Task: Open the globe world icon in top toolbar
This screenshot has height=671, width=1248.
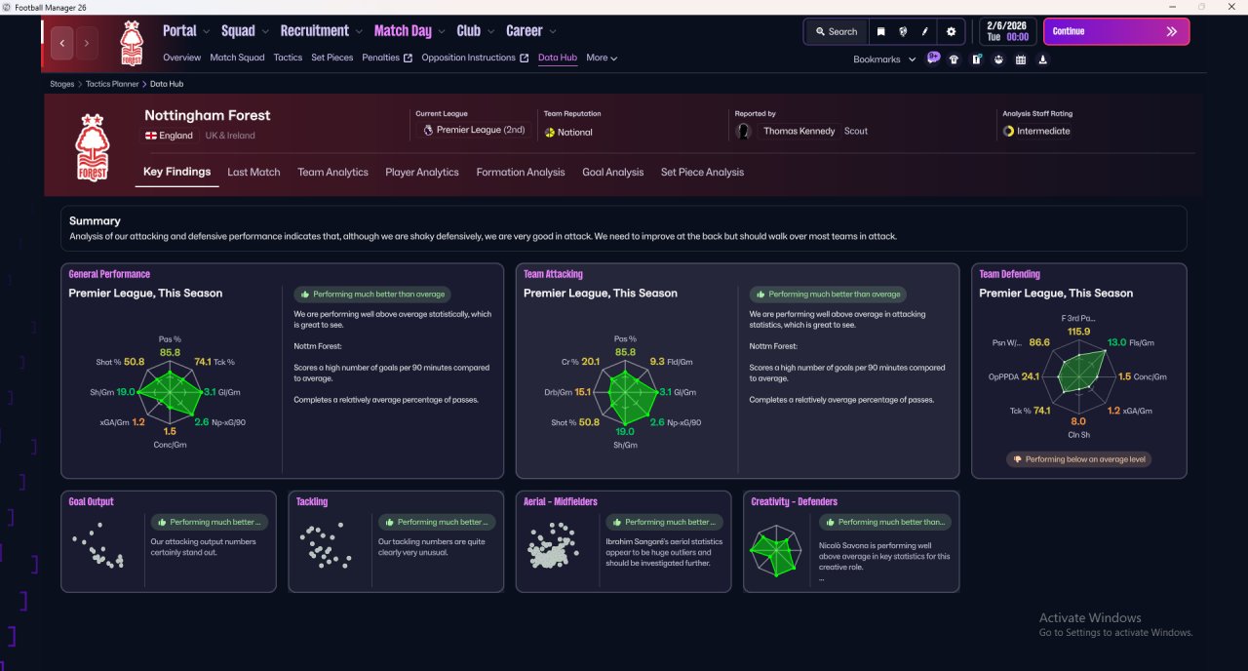Action: click(x=904, y=31)
